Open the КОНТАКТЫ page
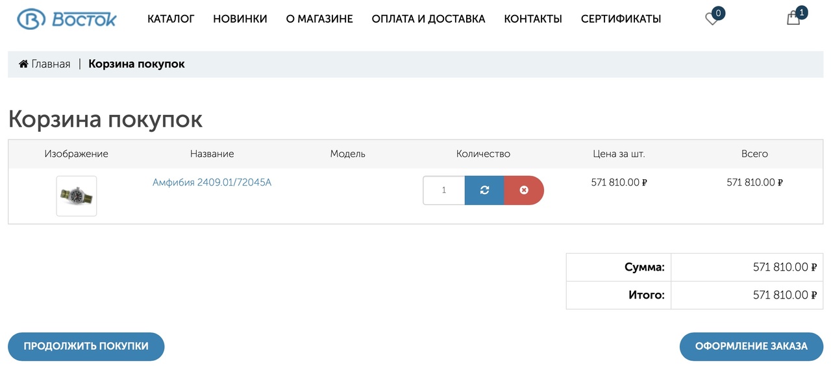 (533, 19)
